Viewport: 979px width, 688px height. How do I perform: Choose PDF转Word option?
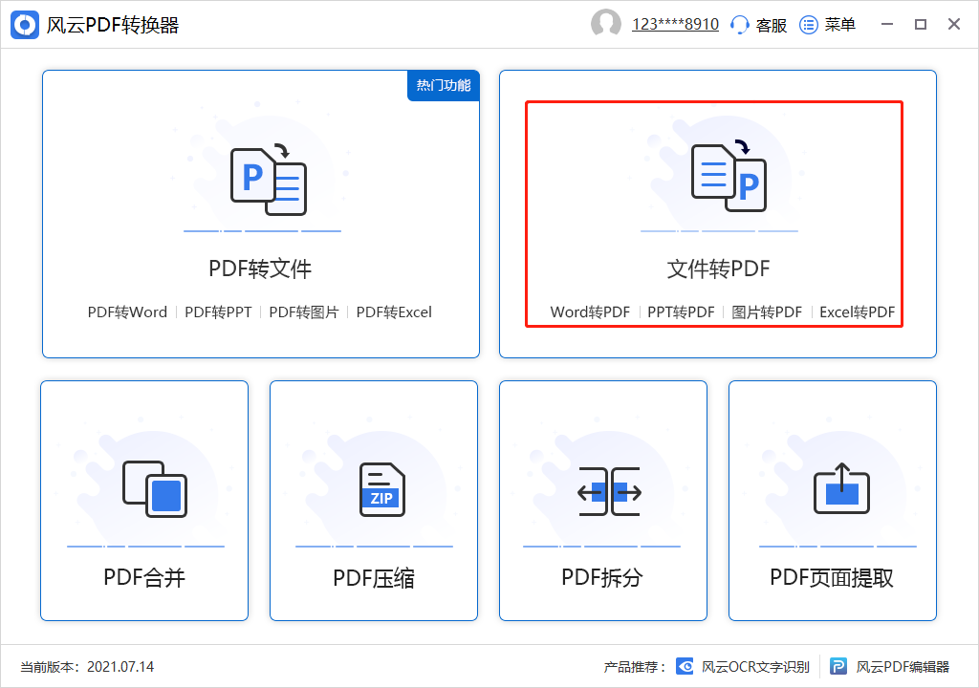[x=127, y=312]
